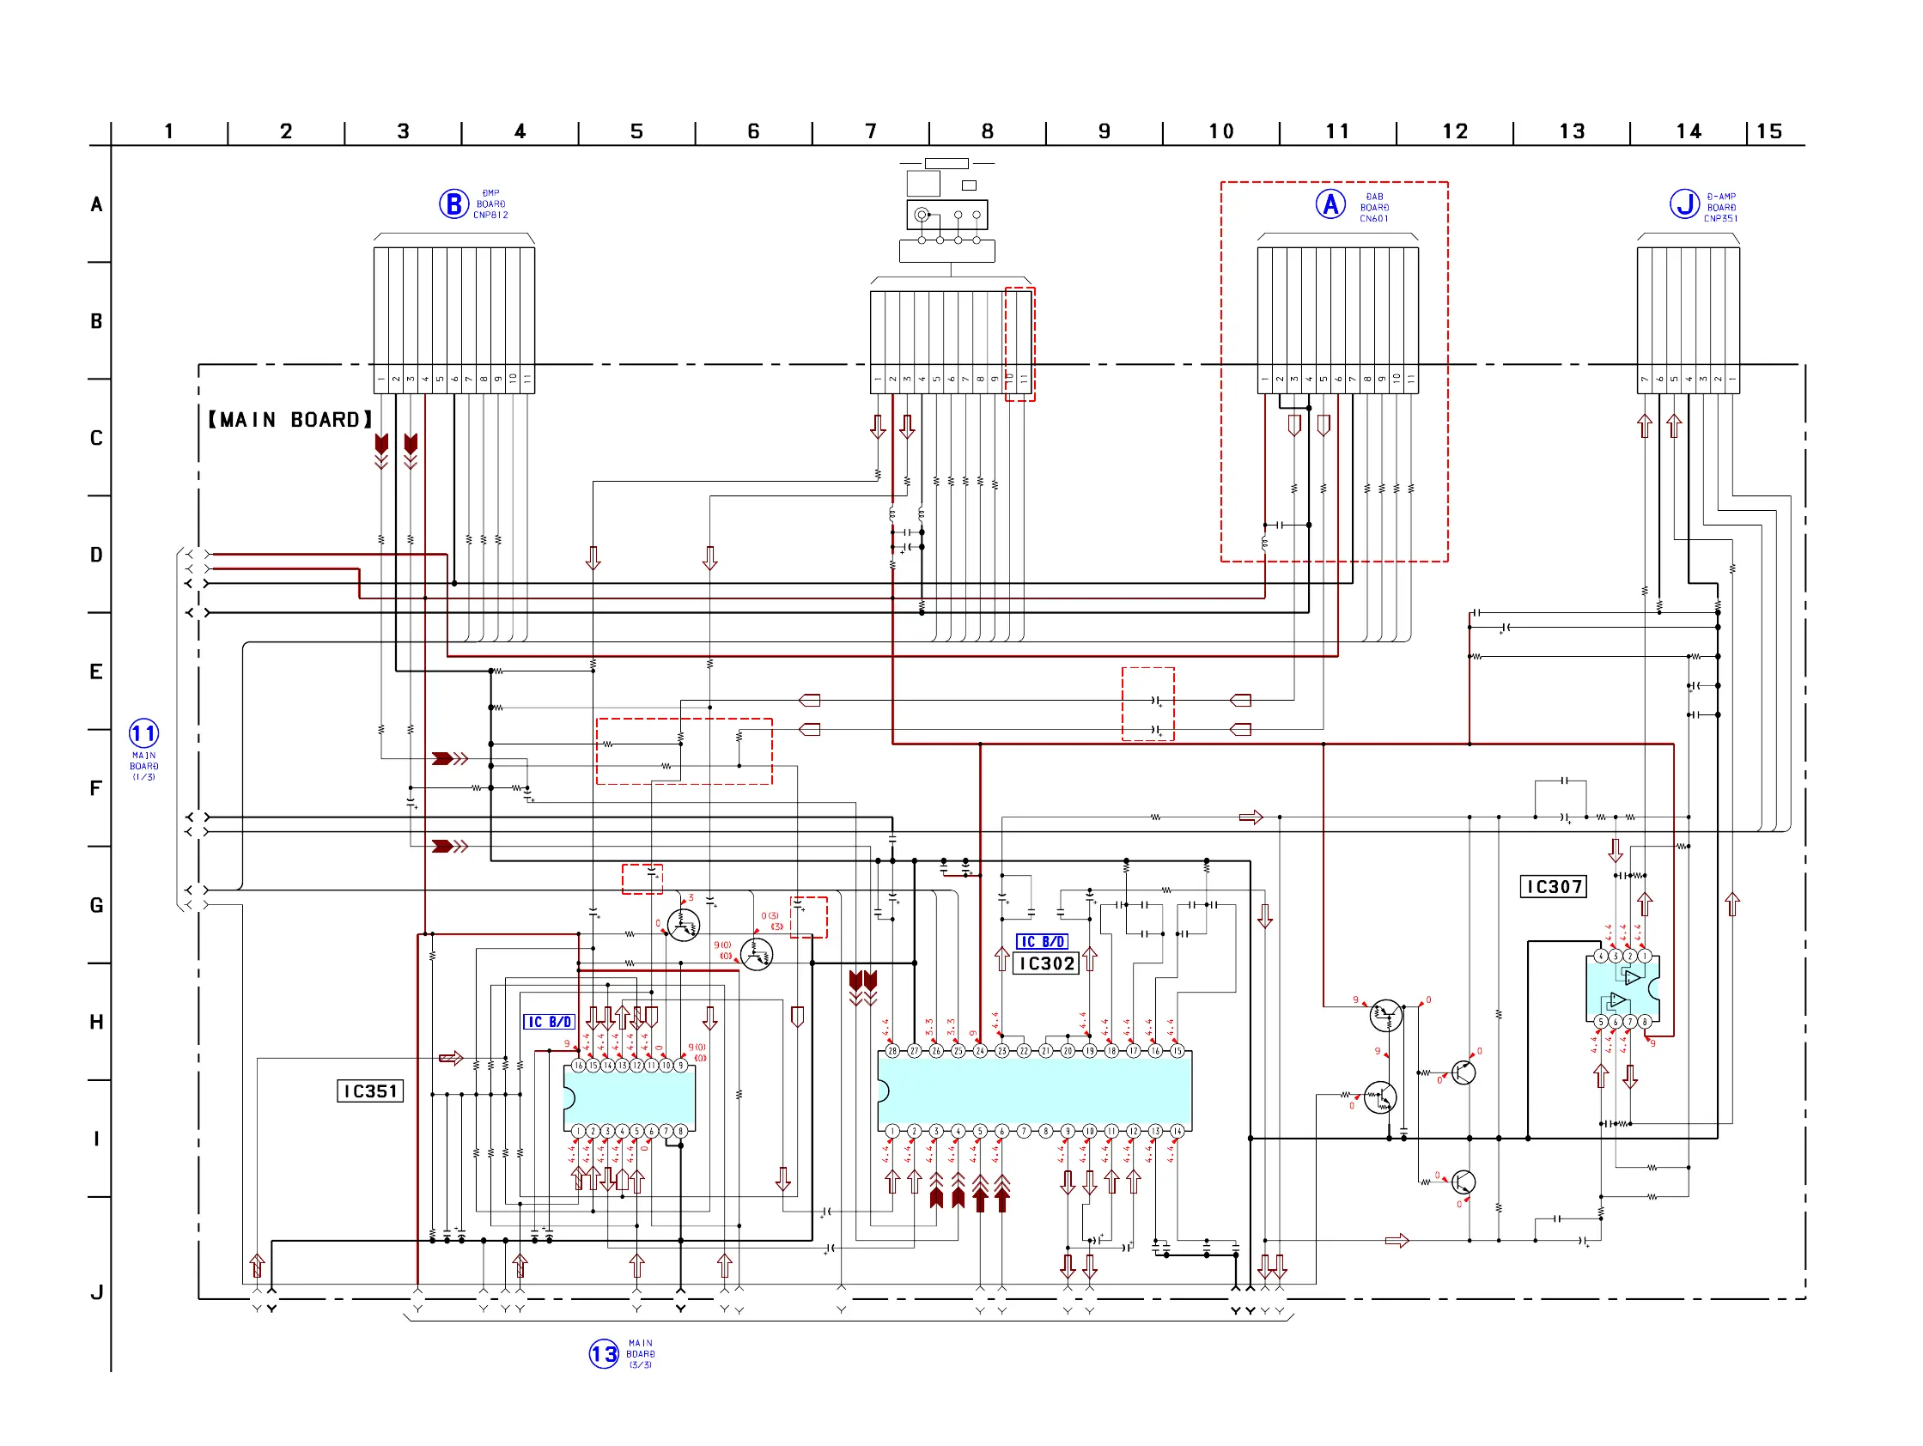Click the circled 11 main board marker
The image size is (1923, 1446).
point(143,733)
